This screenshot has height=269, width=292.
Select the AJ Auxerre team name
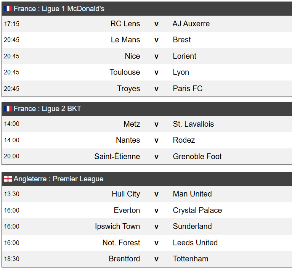(191, 24)
